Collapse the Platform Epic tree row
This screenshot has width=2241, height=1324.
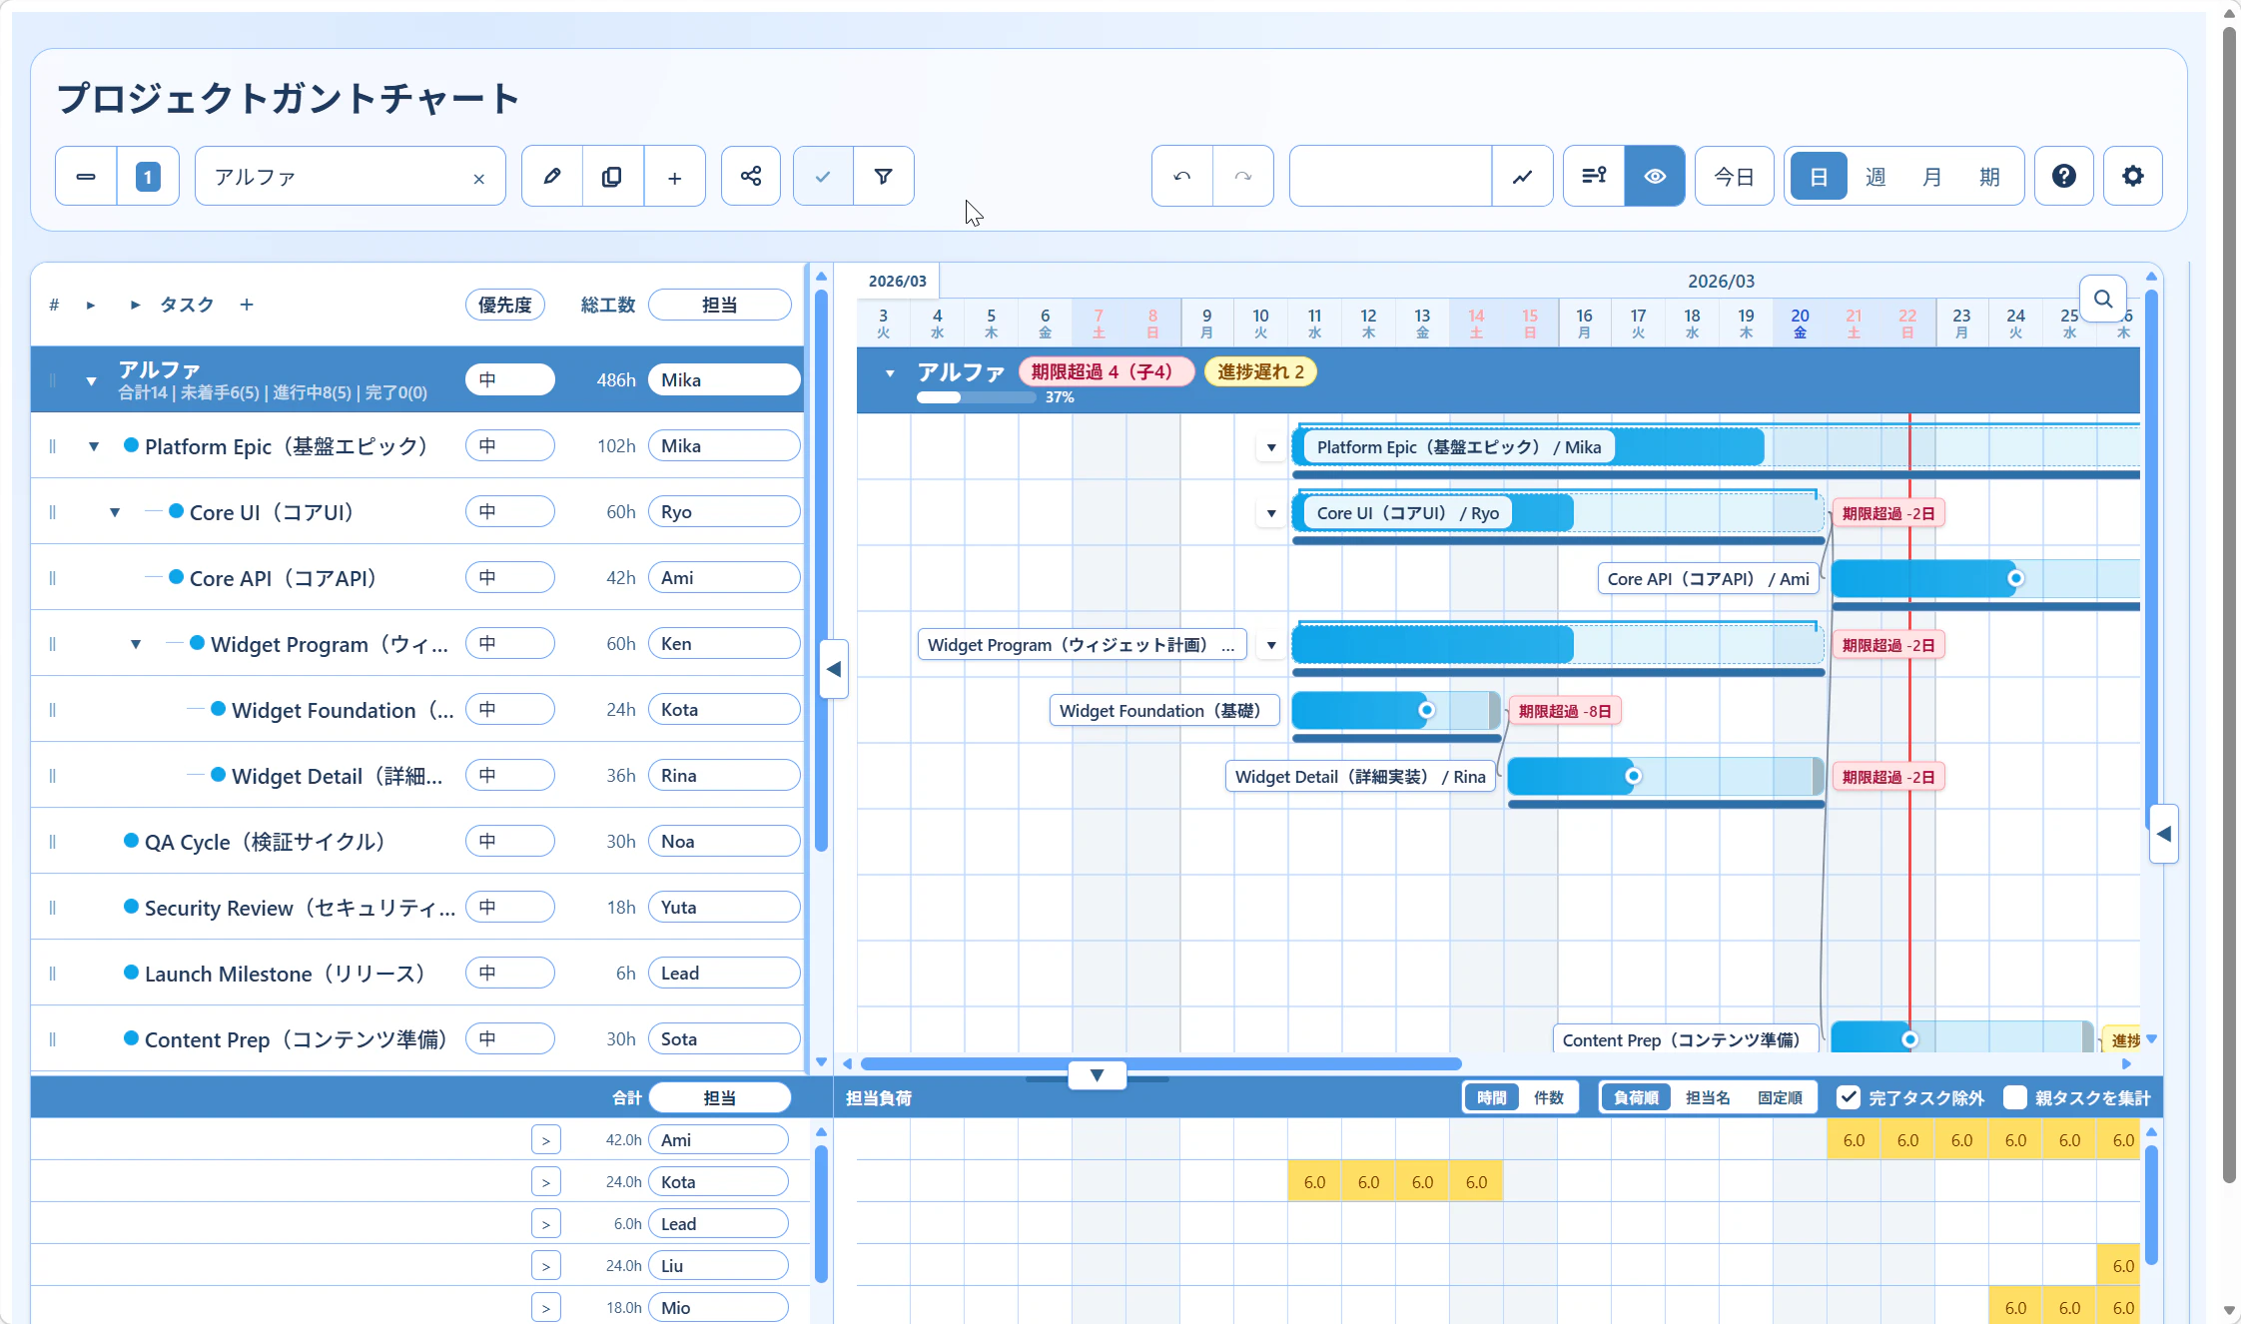click(94, 446)
